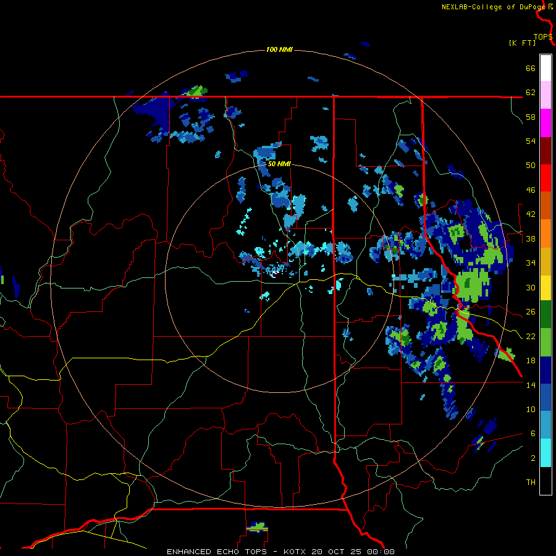Click the "[K FT]" units label

click(522, 43)
